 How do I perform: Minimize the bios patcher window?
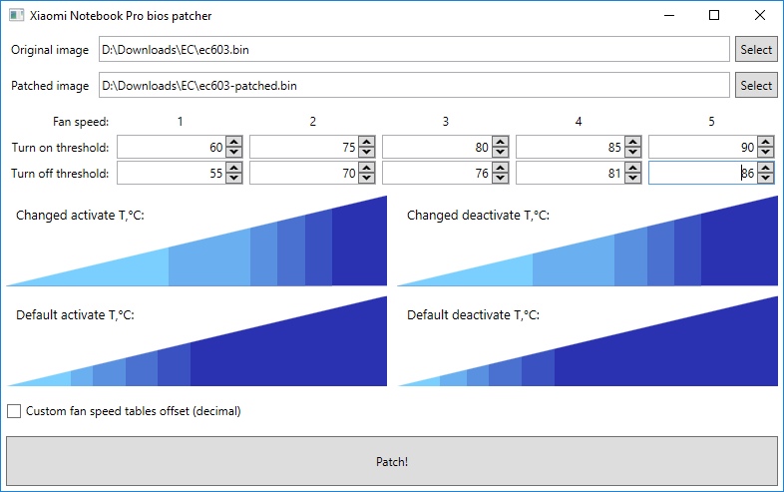669,15
